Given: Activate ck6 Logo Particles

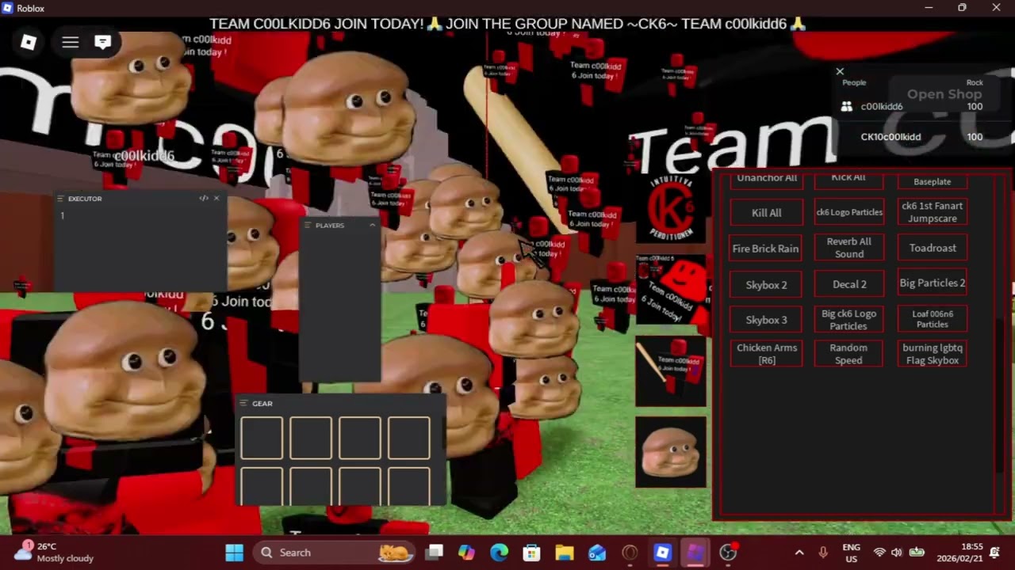Looking at the screenshot, I should point(849,212).
